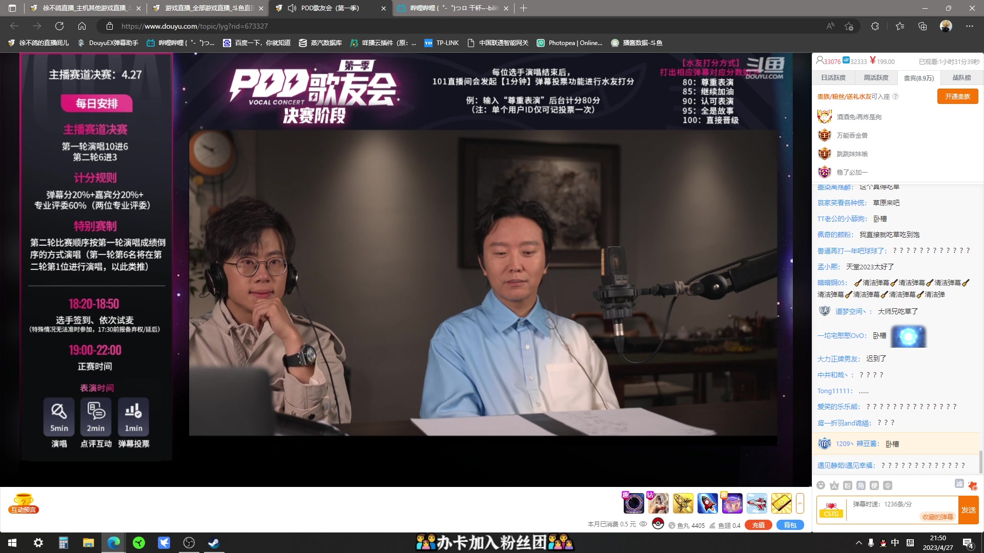
Task: Click the 角 role danmu icon
Action: click(x=861, y=485)
